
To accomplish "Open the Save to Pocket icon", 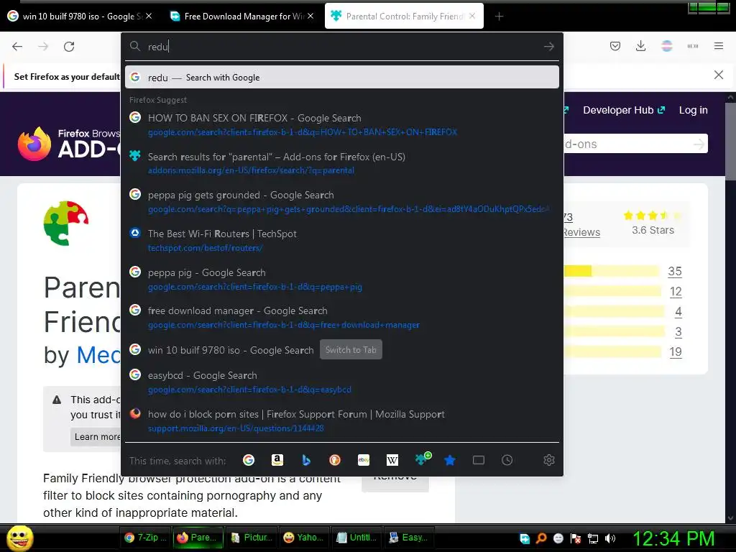I will pyautogui.click(x=615, y=46).
